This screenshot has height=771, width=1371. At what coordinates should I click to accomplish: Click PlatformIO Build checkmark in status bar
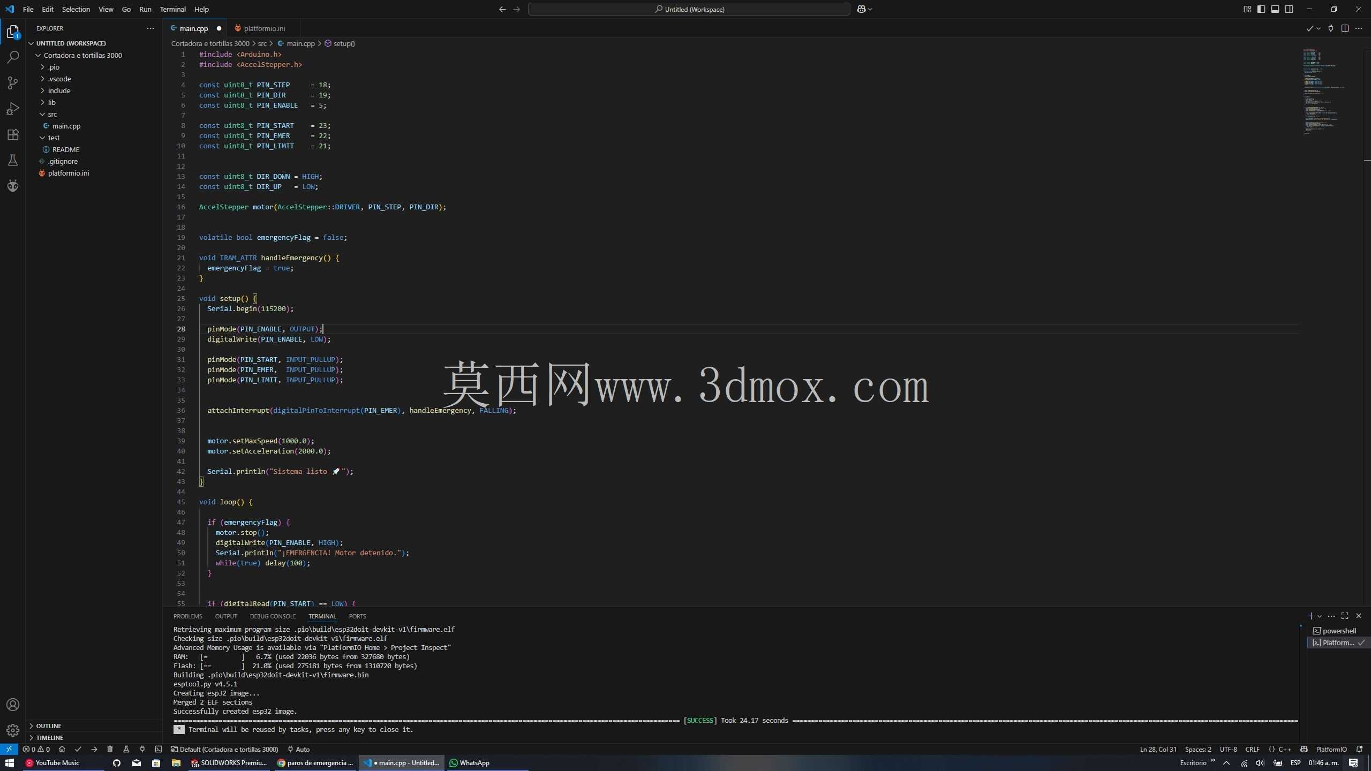tap(78, 749)
